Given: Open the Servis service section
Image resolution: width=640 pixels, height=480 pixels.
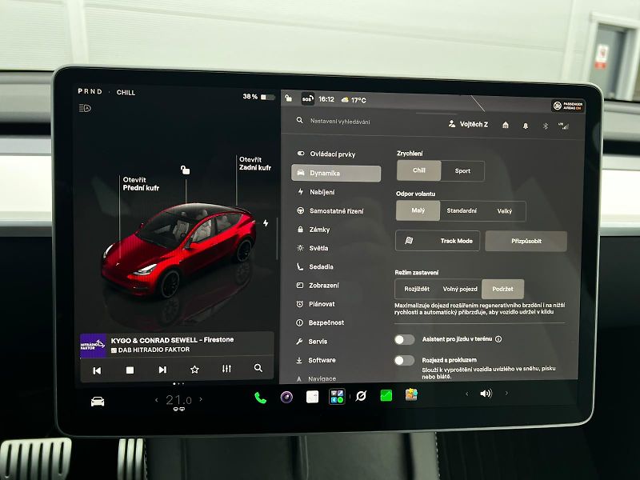Looking at the screenshot, I should tap(312, 342).
